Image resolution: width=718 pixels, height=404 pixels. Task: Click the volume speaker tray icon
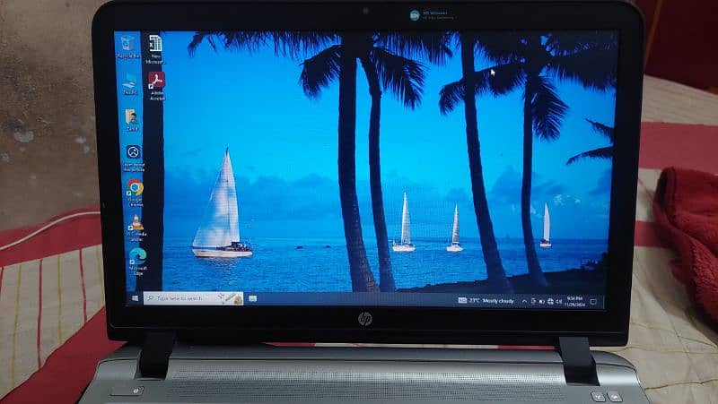click(558, 301)
